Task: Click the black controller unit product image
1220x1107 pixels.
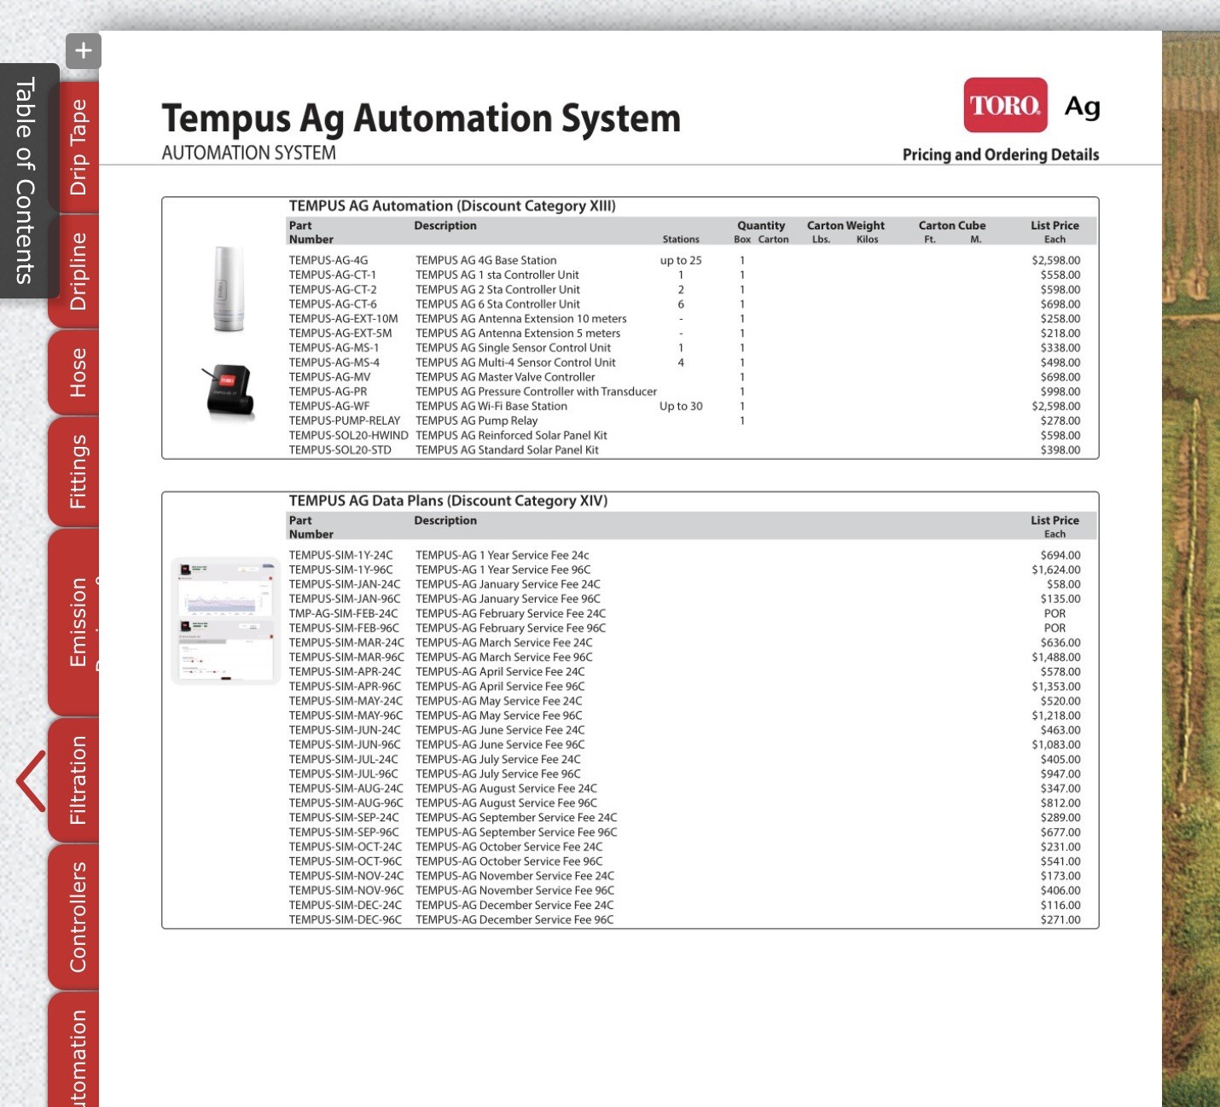Action: tap(229, 391)
